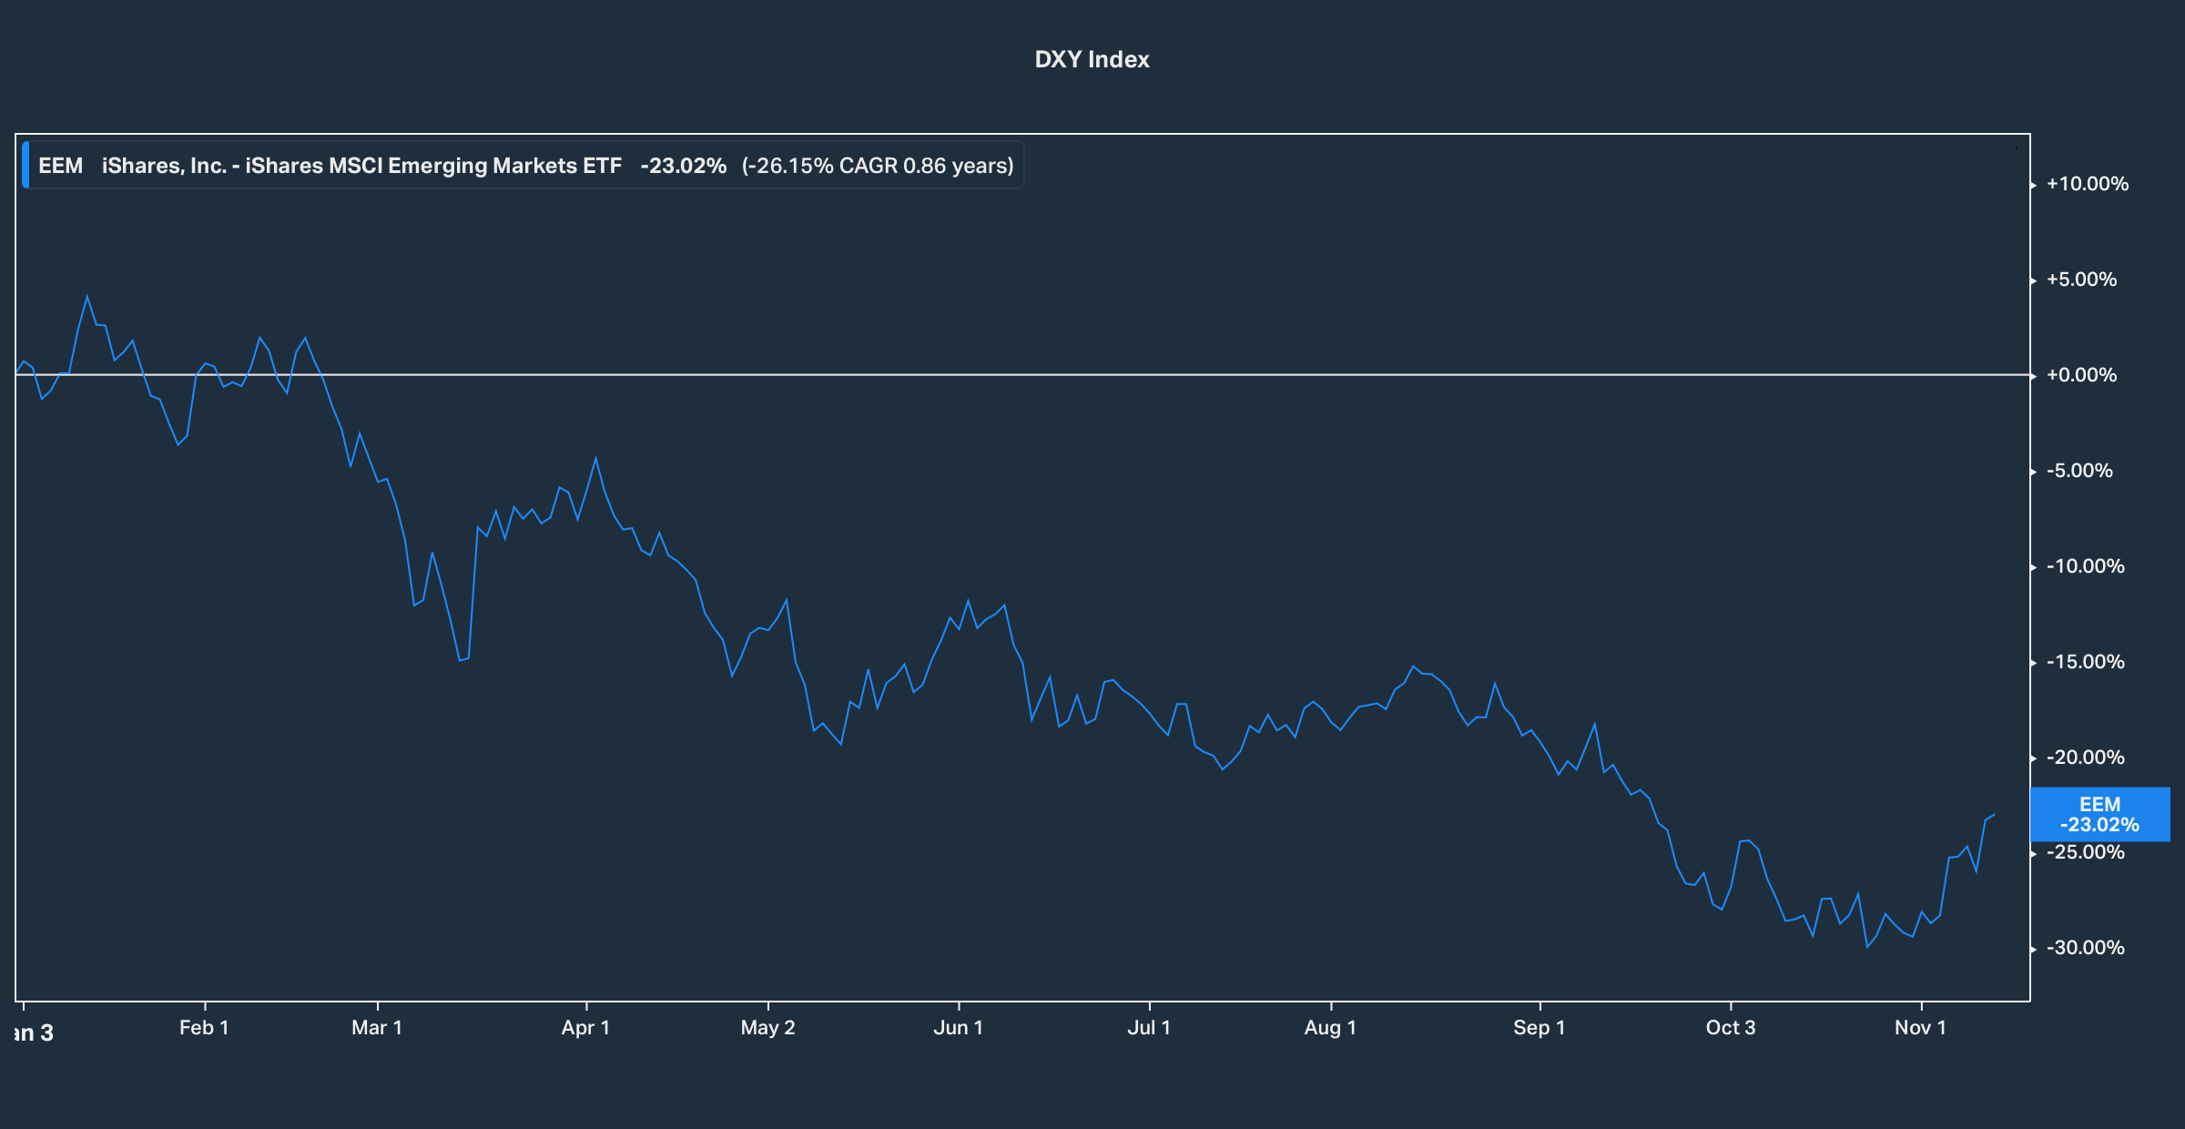Click the Apr 1 date label
Image resolution: width=2185 pixels, height=1129 pixels.
click(x=585, y=1028)
